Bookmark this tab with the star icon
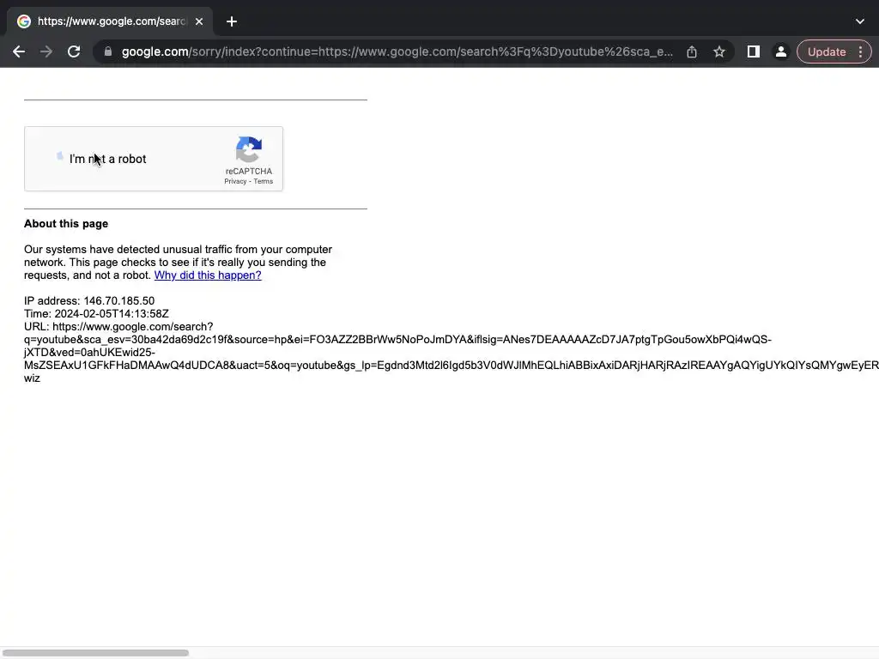The image size is (879, 659). pyautogui.click(x=719, y=51)
